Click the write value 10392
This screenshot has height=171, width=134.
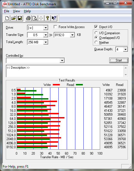[x=108, y=94]
